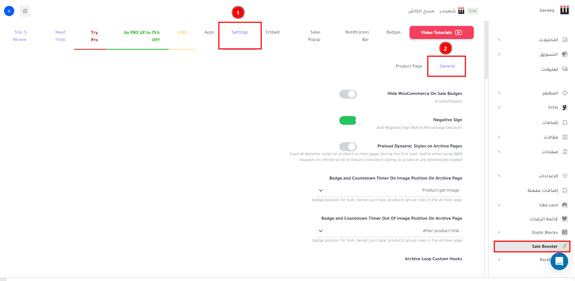Toggle Preload Dynamic Styles on Archive Pages

[348, 147]
